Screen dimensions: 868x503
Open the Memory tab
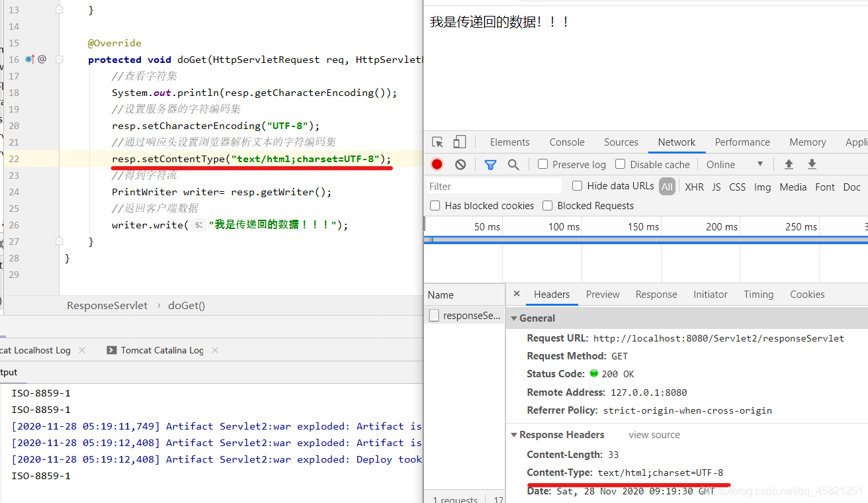click(x=808, y=142)
